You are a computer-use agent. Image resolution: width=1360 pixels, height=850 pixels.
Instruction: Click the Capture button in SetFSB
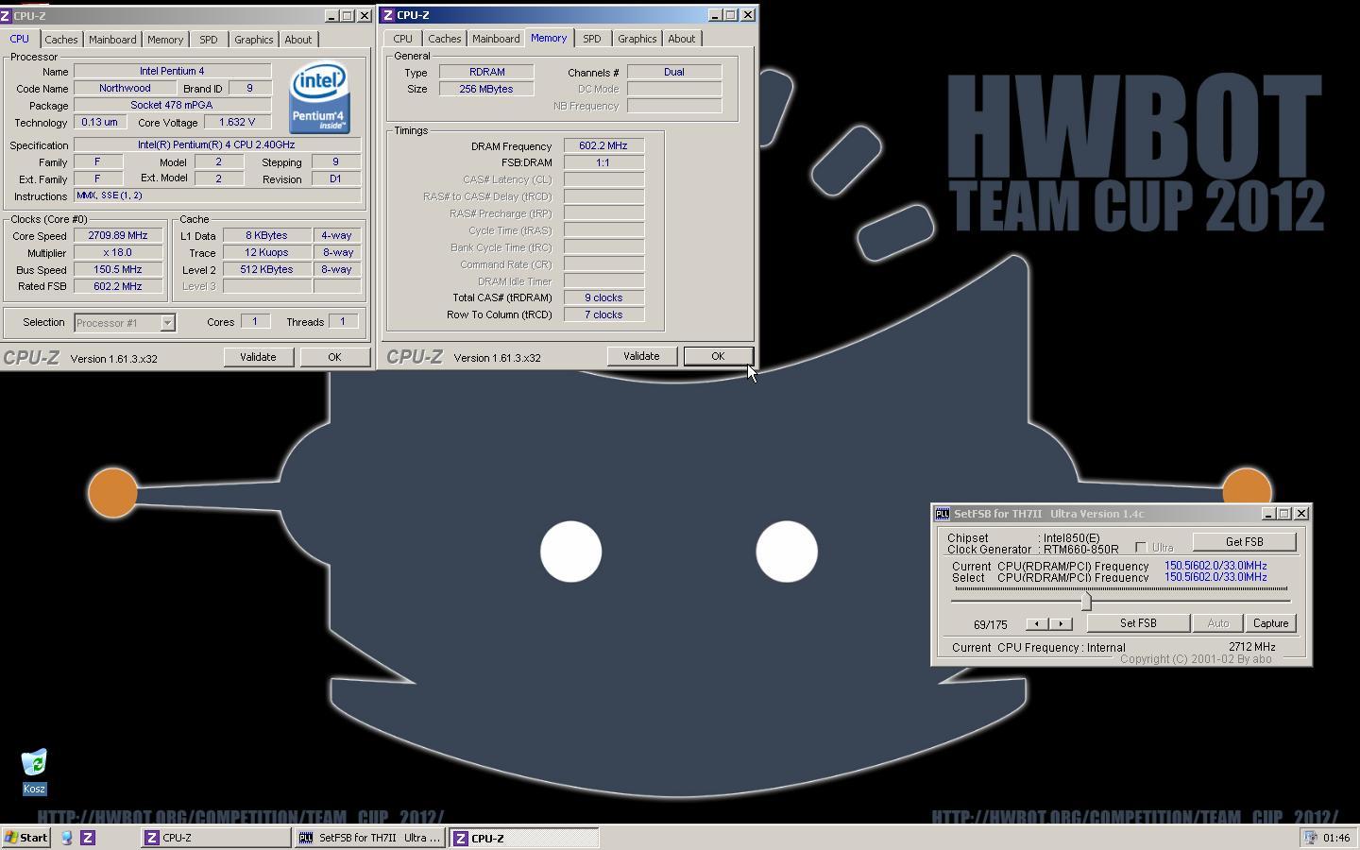(x=1270, y=623)
